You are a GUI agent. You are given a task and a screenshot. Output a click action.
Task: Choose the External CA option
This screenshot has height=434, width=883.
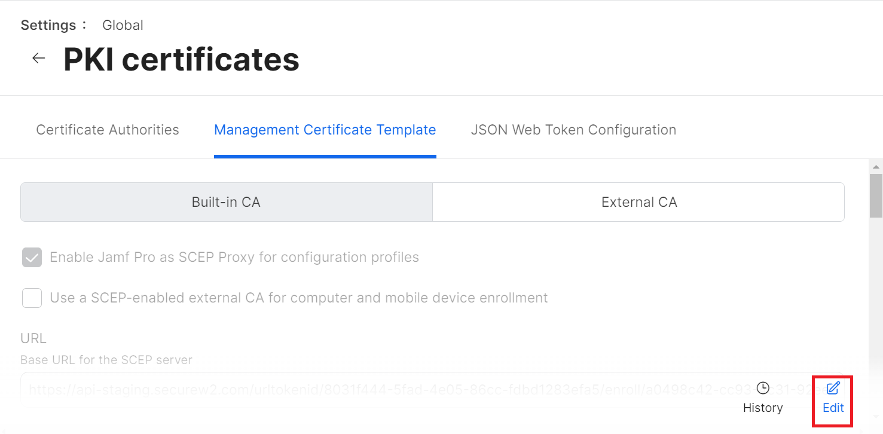[x=638, y=202]
